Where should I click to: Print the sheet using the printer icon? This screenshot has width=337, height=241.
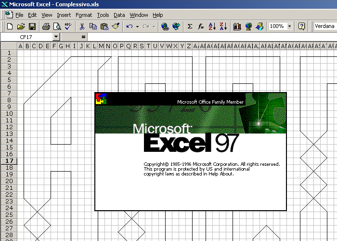point(46,27)
